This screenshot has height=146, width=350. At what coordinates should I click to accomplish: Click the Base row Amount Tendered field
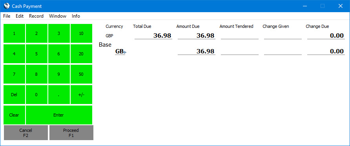pyautogui.click(x=240, y=51)
